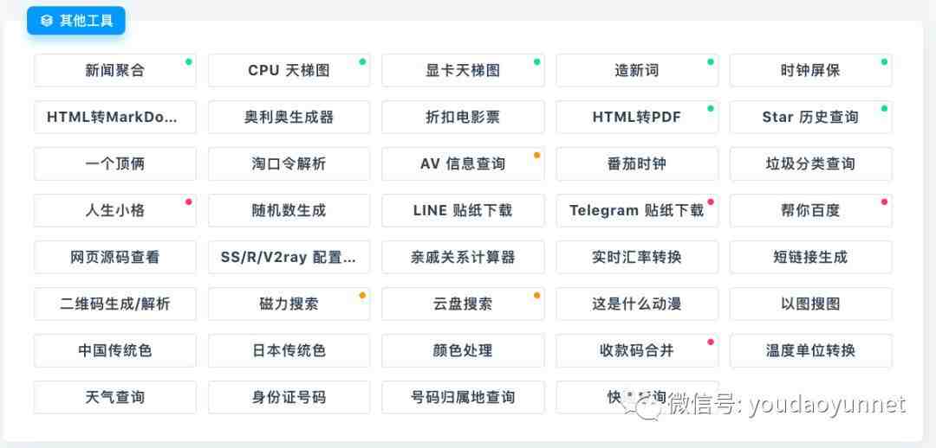The width and height of the screenshot is (936, 448).
Task: Click the orange dot on 磁力搜索
Action: pyautogui.click(x=362, y=295)
